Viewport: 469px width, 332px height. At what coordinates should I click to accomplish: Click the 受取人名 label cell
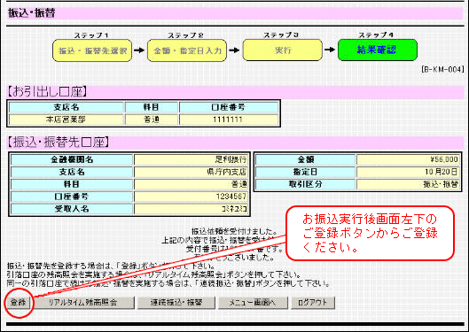(x=72, y=209)
